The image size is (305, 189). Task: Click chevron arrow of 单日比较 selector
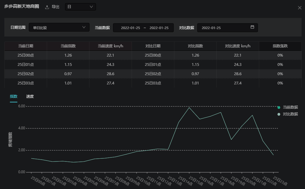[x=84, y=27]
